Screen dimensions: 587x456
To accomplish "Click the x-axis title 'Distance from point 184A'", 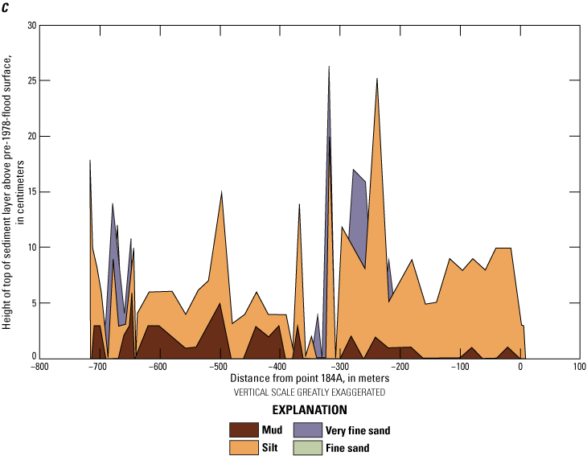I will coord(310,378).
